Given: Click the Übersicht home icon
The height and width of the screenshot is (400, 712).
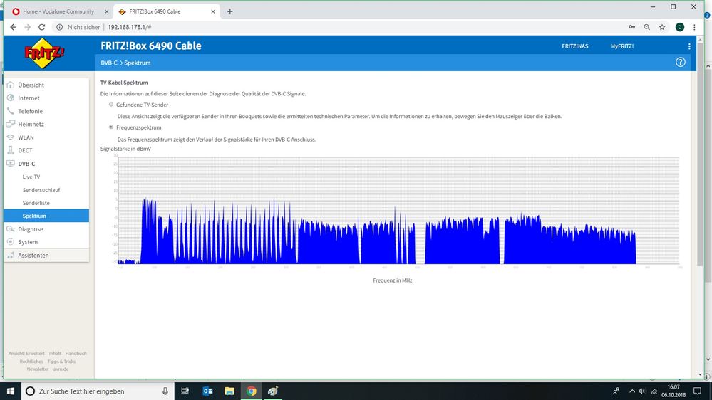Looking at the screenshot, I should coord(11,85).
